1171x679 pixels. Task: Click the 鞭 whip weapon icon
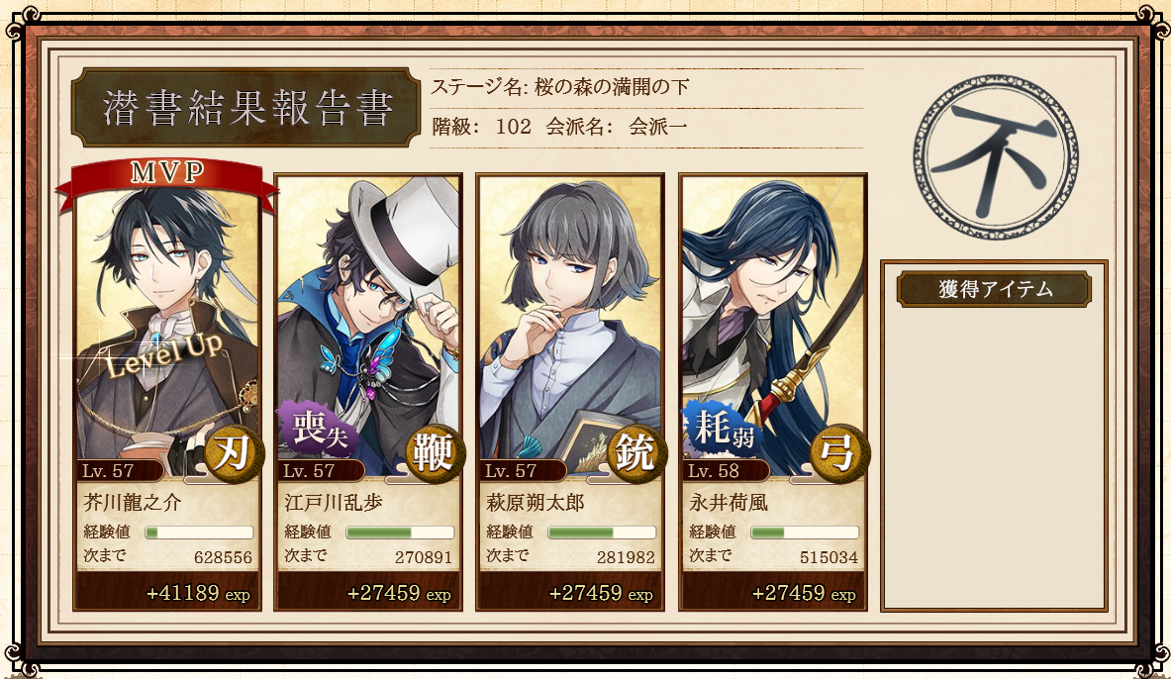433,452
